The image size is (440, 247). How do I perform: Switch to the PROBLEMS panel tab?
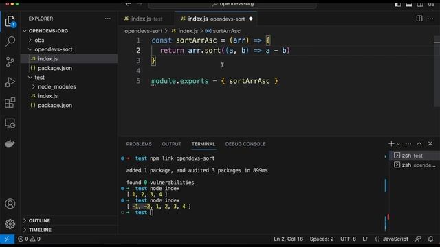(139, 144)
